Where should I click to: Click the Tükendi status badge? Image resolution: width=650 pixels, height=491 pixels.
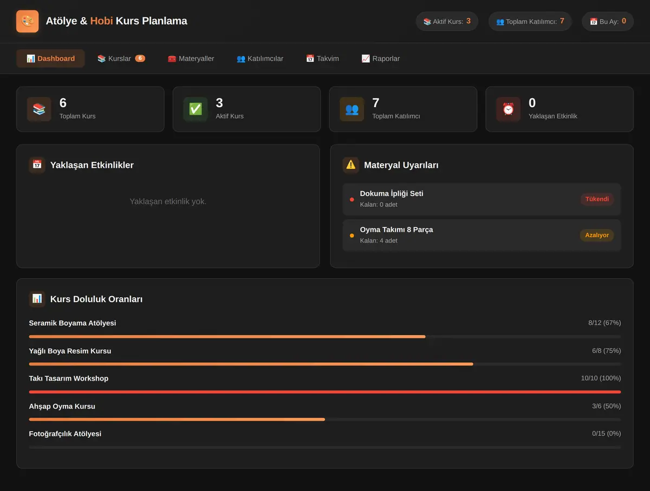(x=597, y=199)
